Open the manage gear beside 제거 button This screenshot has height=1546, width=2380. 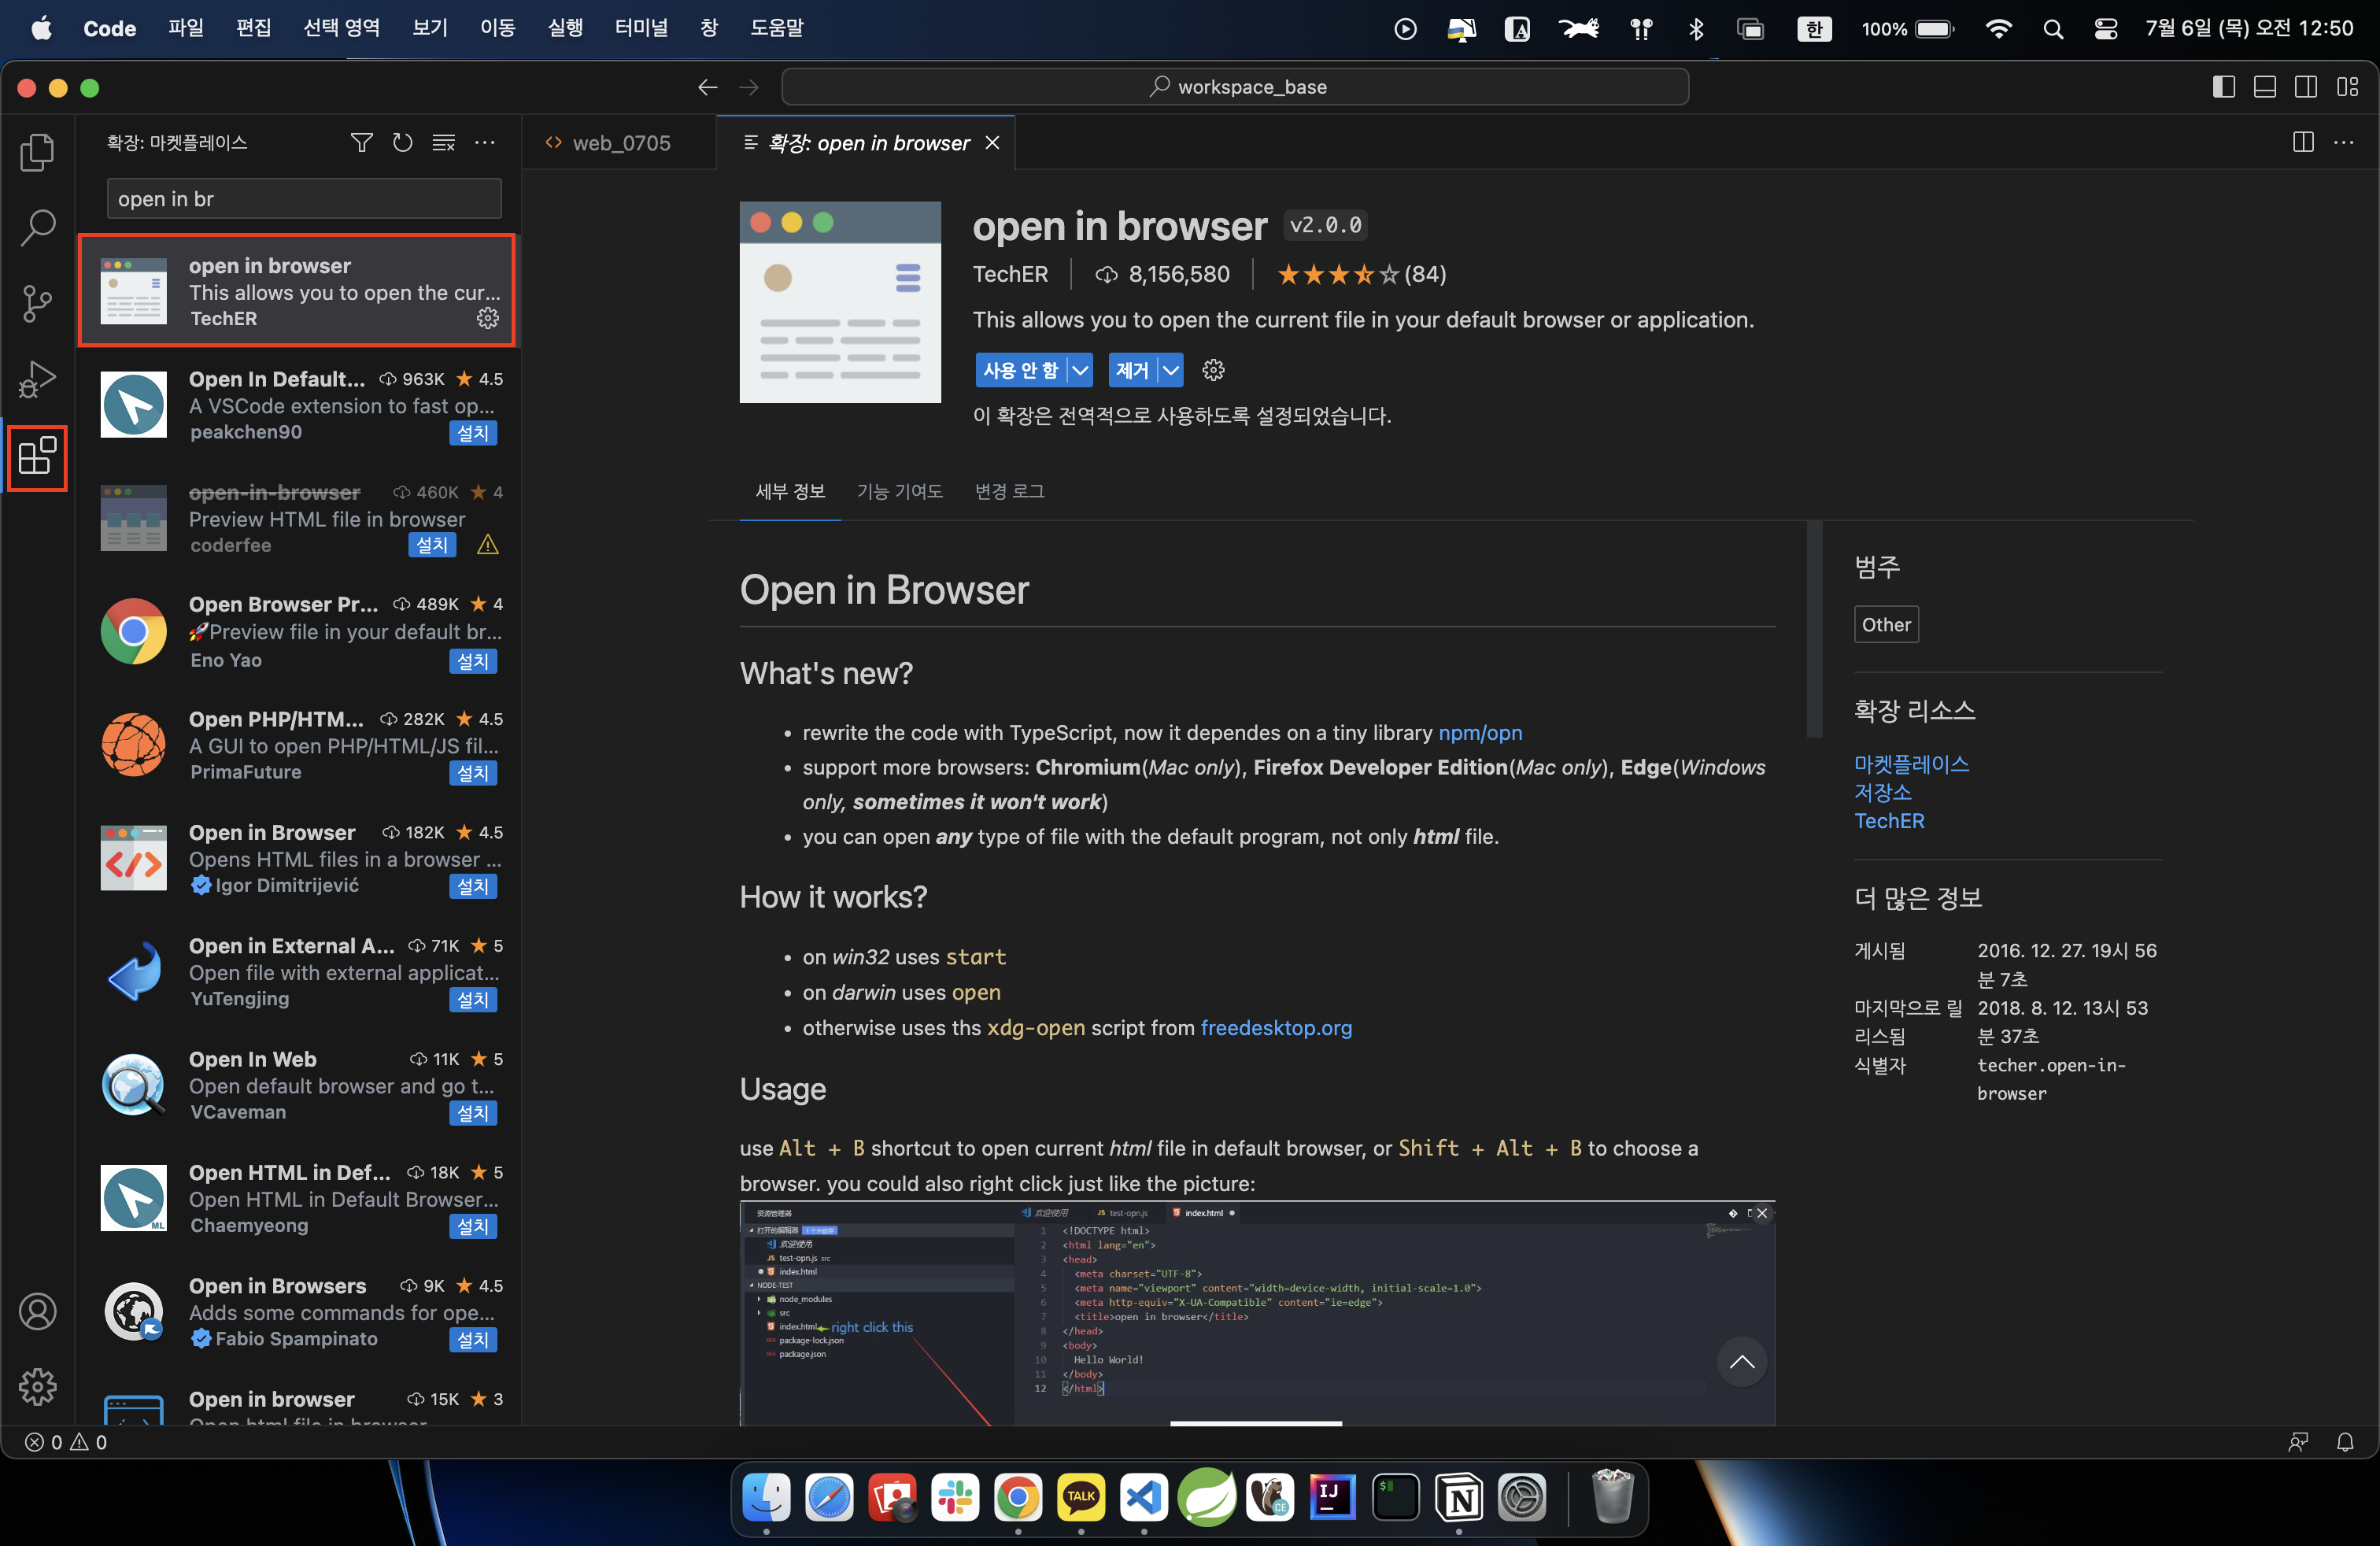click(x=1213, y=370)
